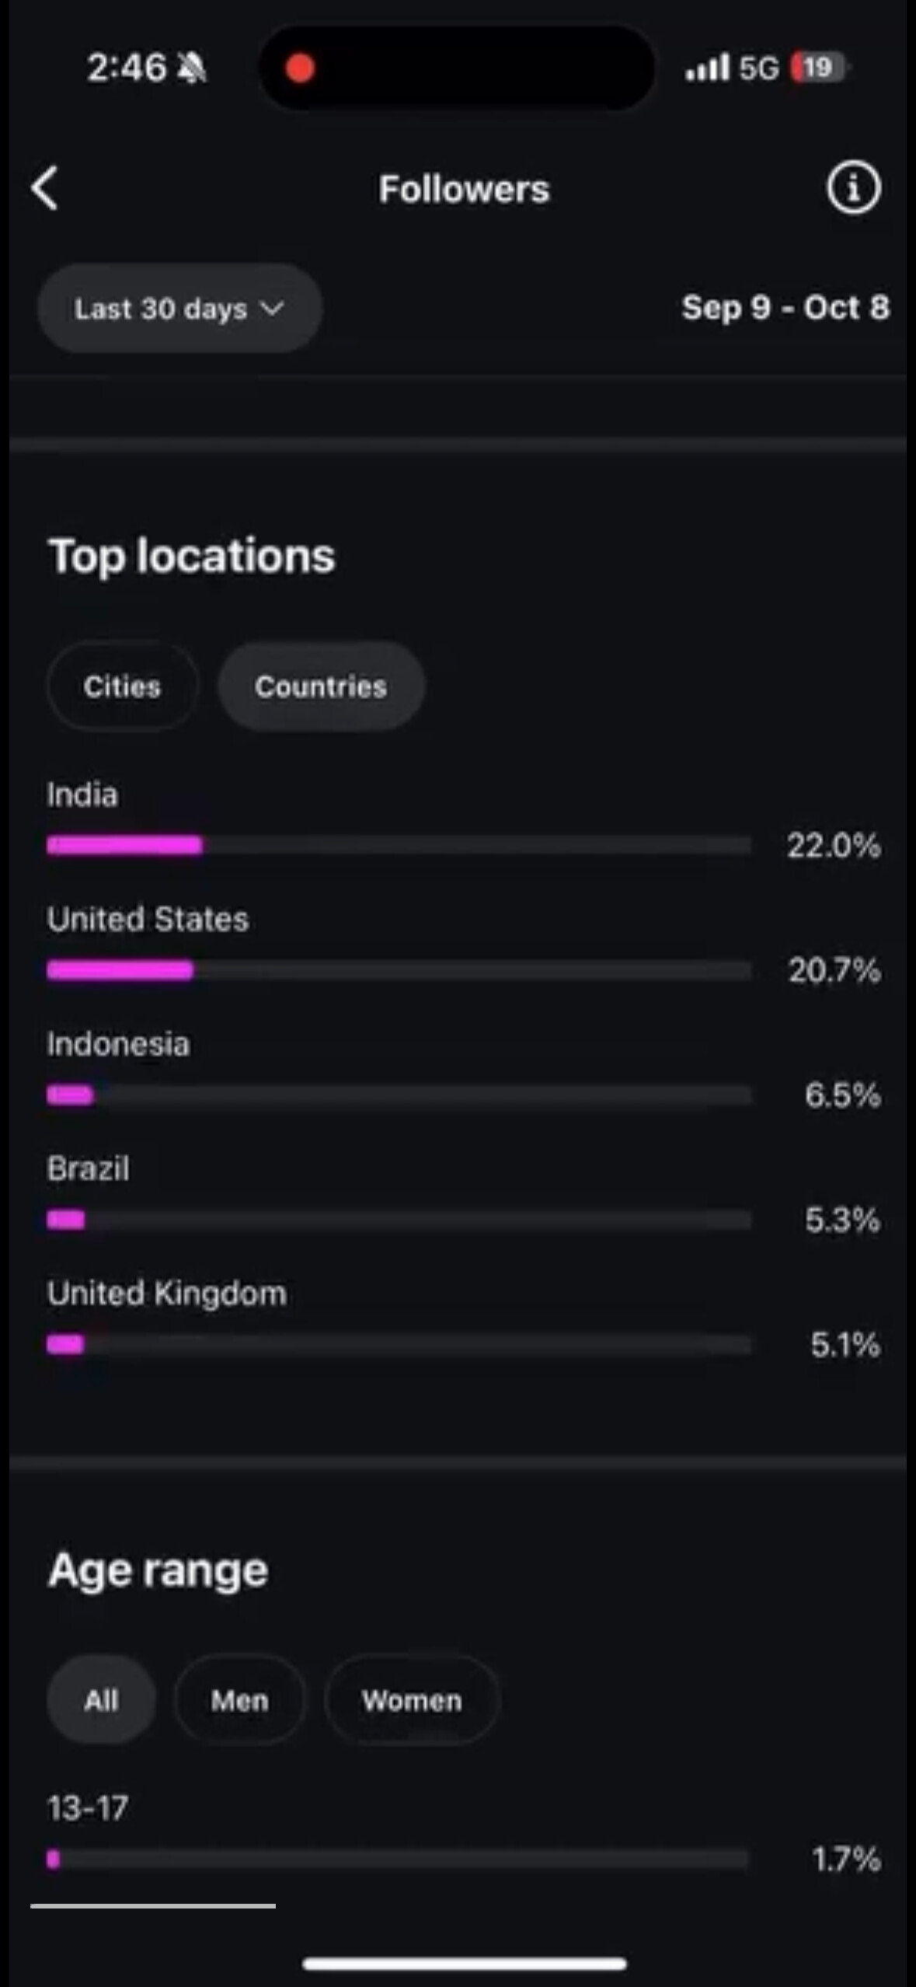Tap the back arrow icon
Viewport: 916px width, 1987px height.
[x=45, y=188]
